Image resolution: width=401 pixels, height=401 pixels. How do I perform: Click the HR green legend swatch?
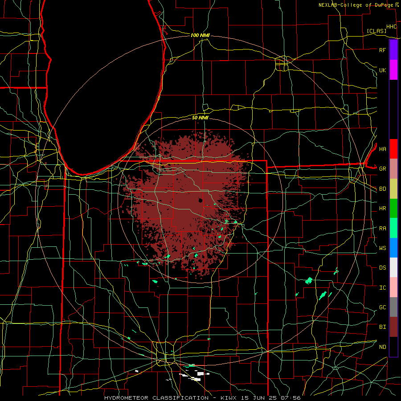(393, 208)
